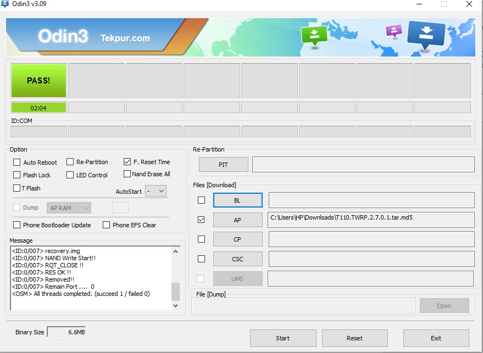The width and height of the screenshot is (483, 353).
Task: Close the Odin3 window
Action: coord(469,4)
